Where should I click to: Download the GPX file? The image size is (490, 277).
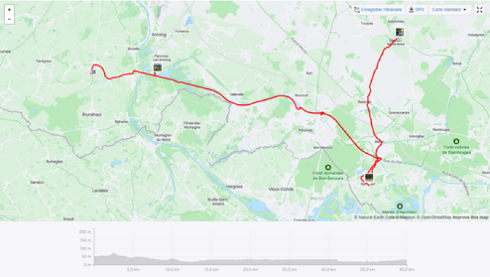pyautogui.click(x=417, y=10)
